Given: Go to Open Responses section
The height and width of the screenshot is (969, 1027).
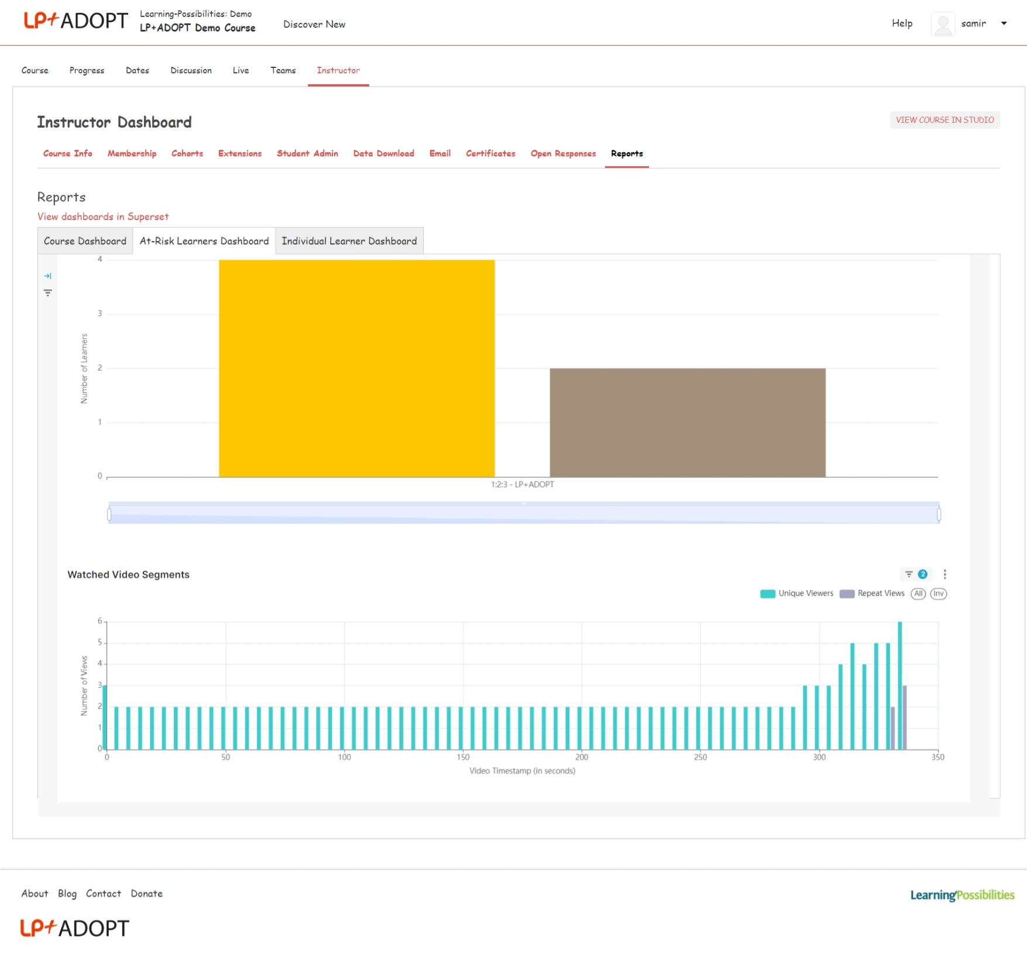Looking at the screenshot, I should click(x=564, y=153).
